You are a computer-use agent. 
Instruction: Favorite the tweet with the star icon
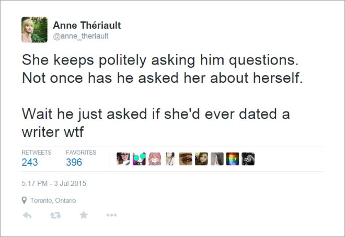tap(84, 215)
